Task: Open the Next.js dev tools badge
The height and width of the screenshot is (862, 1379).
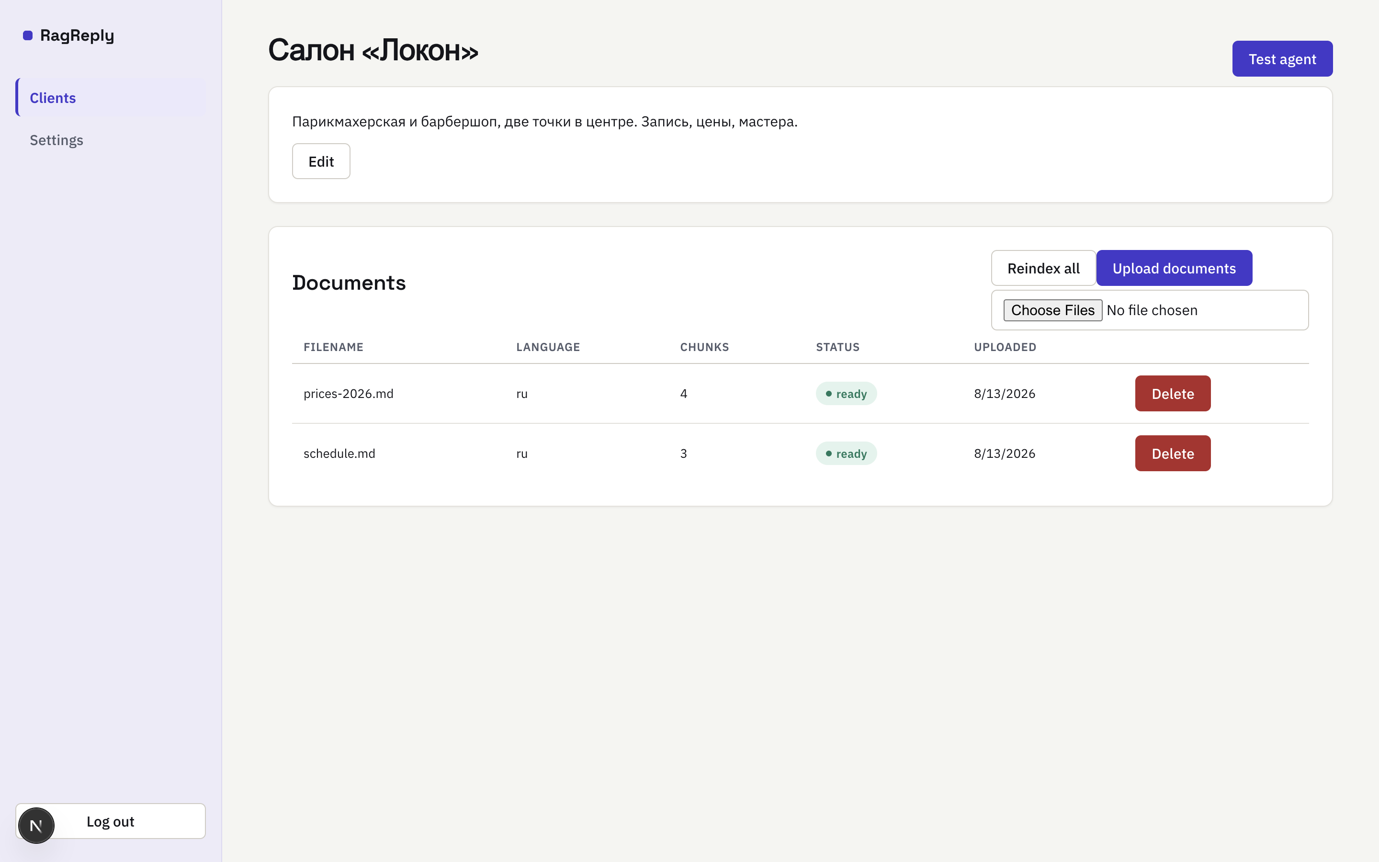Action: 36,825
